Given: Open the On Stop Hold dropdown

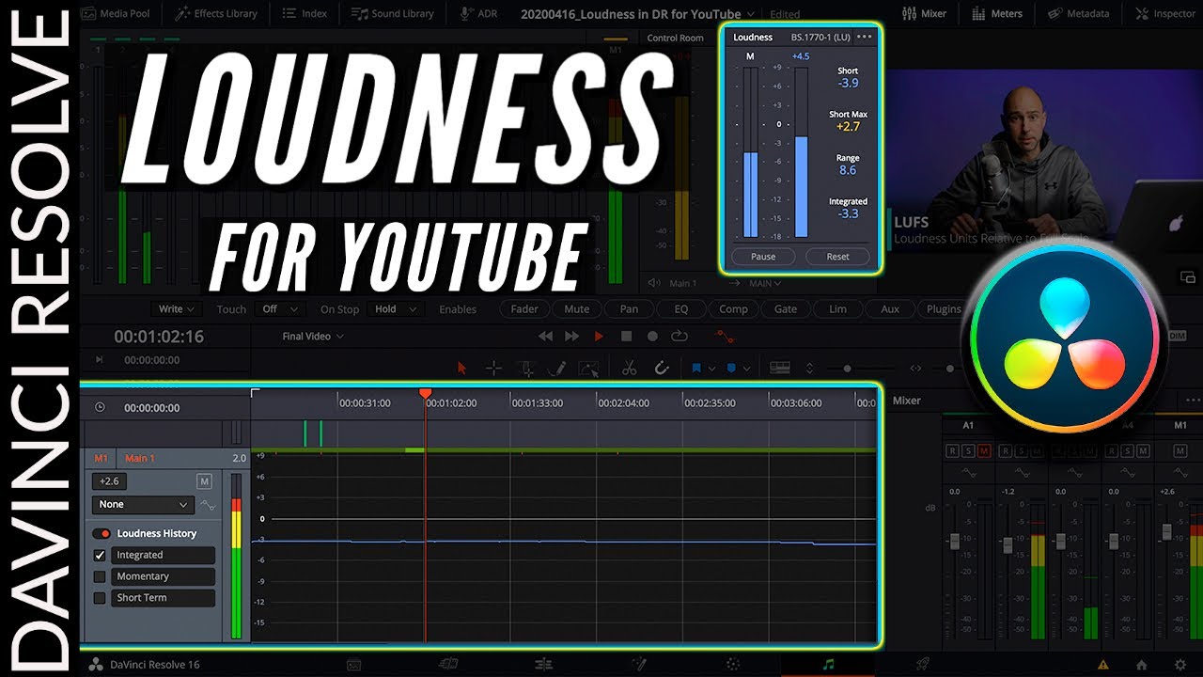Looking at the screenshot, I should point(395,308).
